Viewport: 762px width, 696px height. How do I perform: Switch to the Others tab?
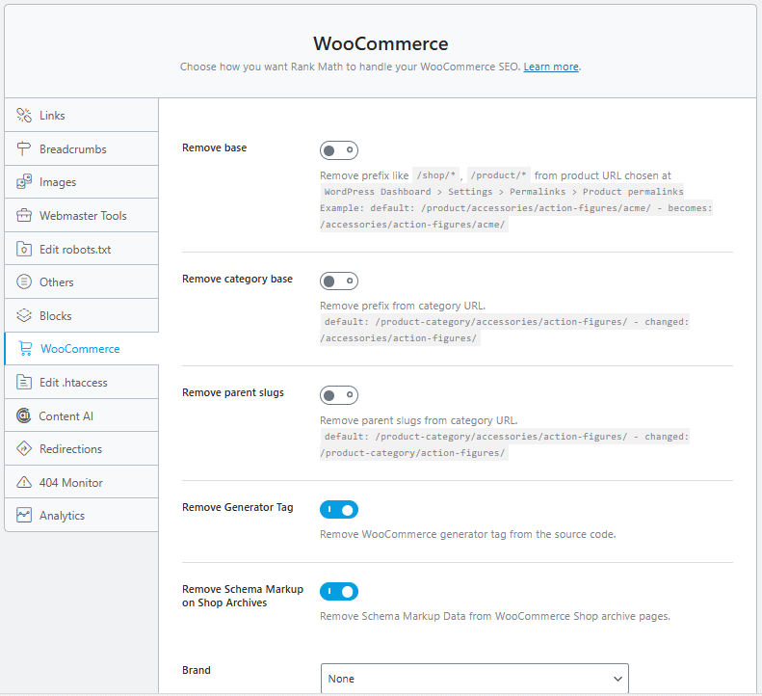[57, 282]
